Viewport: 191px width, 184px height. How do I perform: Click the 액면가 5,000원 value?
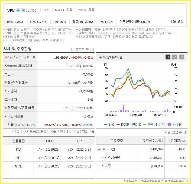(88, 74)
